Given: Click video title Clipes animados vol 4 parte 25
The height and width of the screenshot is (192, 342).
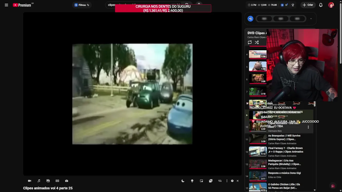Looking at the screenshot, I should click(x=48, y=188).
